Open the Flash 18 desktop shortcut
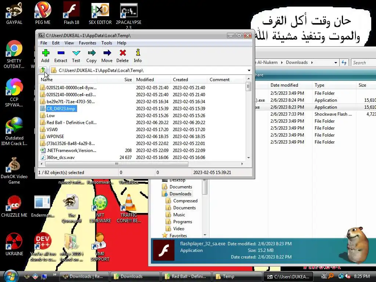Screen dimensions: 376x282 click(72, 13)
